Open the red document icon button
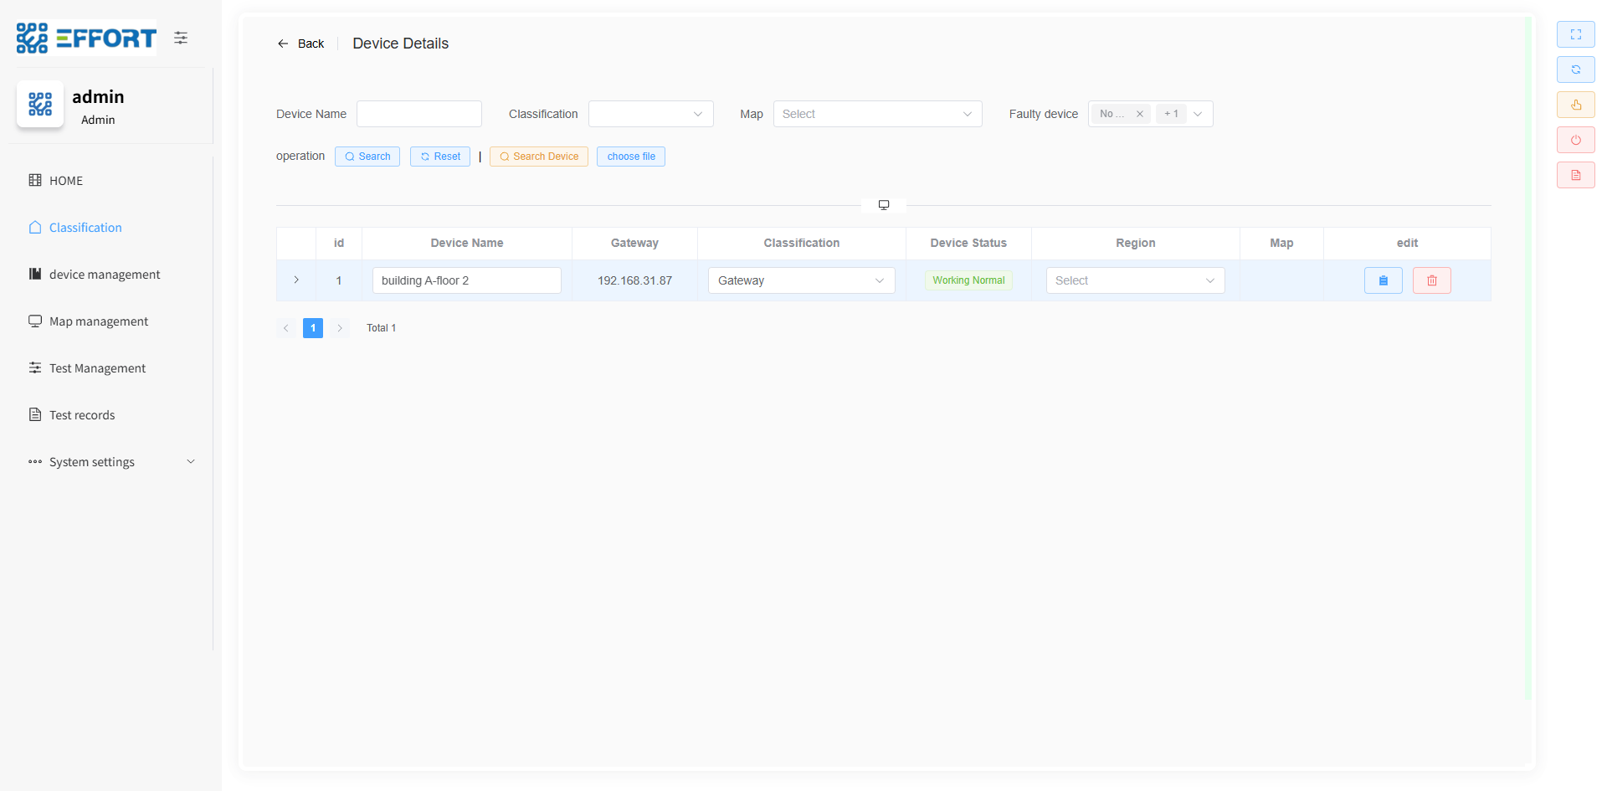 [1575, 175]
